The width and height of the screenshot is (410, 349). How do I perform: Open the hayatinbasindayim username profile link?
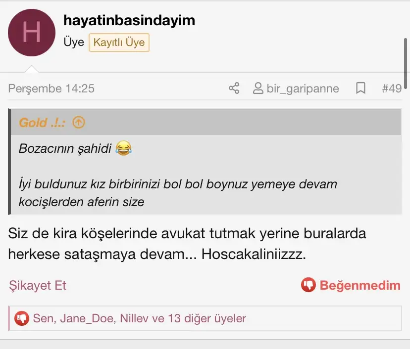[x=129, y=20]
